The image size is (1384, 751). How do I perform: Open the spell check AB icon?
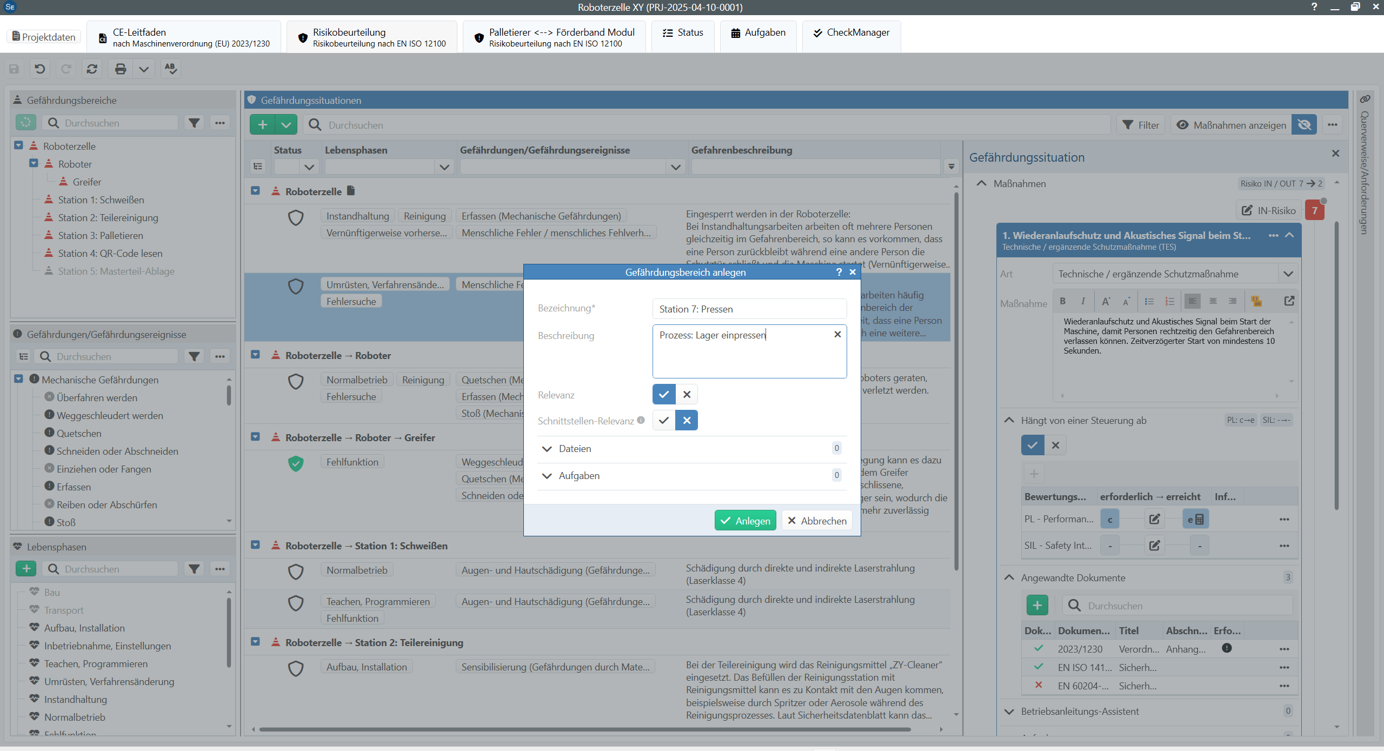(171, 69)
